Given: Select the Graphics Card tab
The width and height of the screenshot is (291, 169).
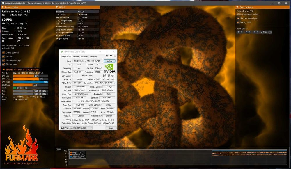Looking at the screenshot, I should 66,56.
